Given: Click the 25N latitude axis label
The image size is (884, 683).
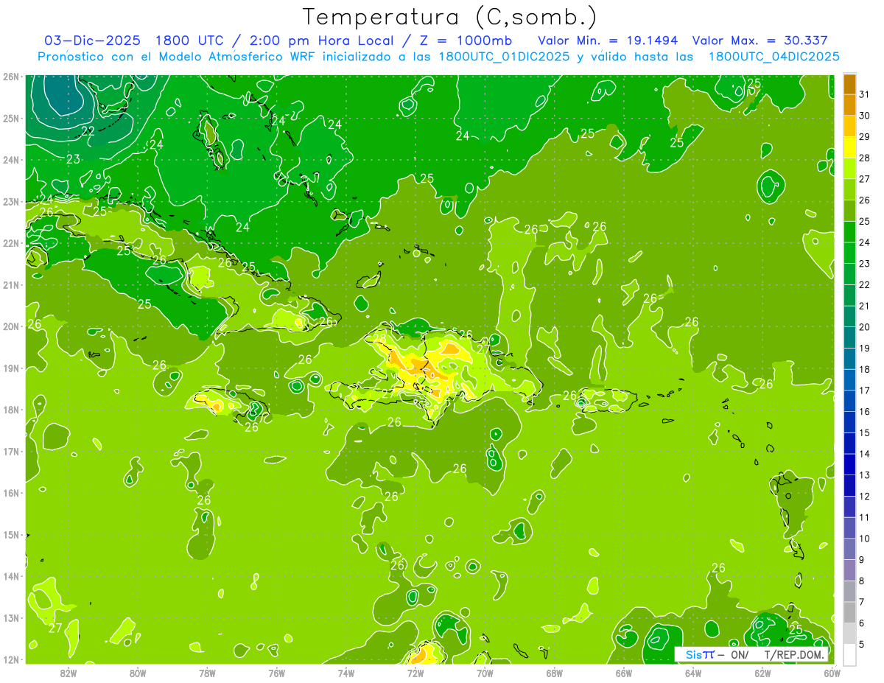Looking at the screenshot, I should point(10,119).
